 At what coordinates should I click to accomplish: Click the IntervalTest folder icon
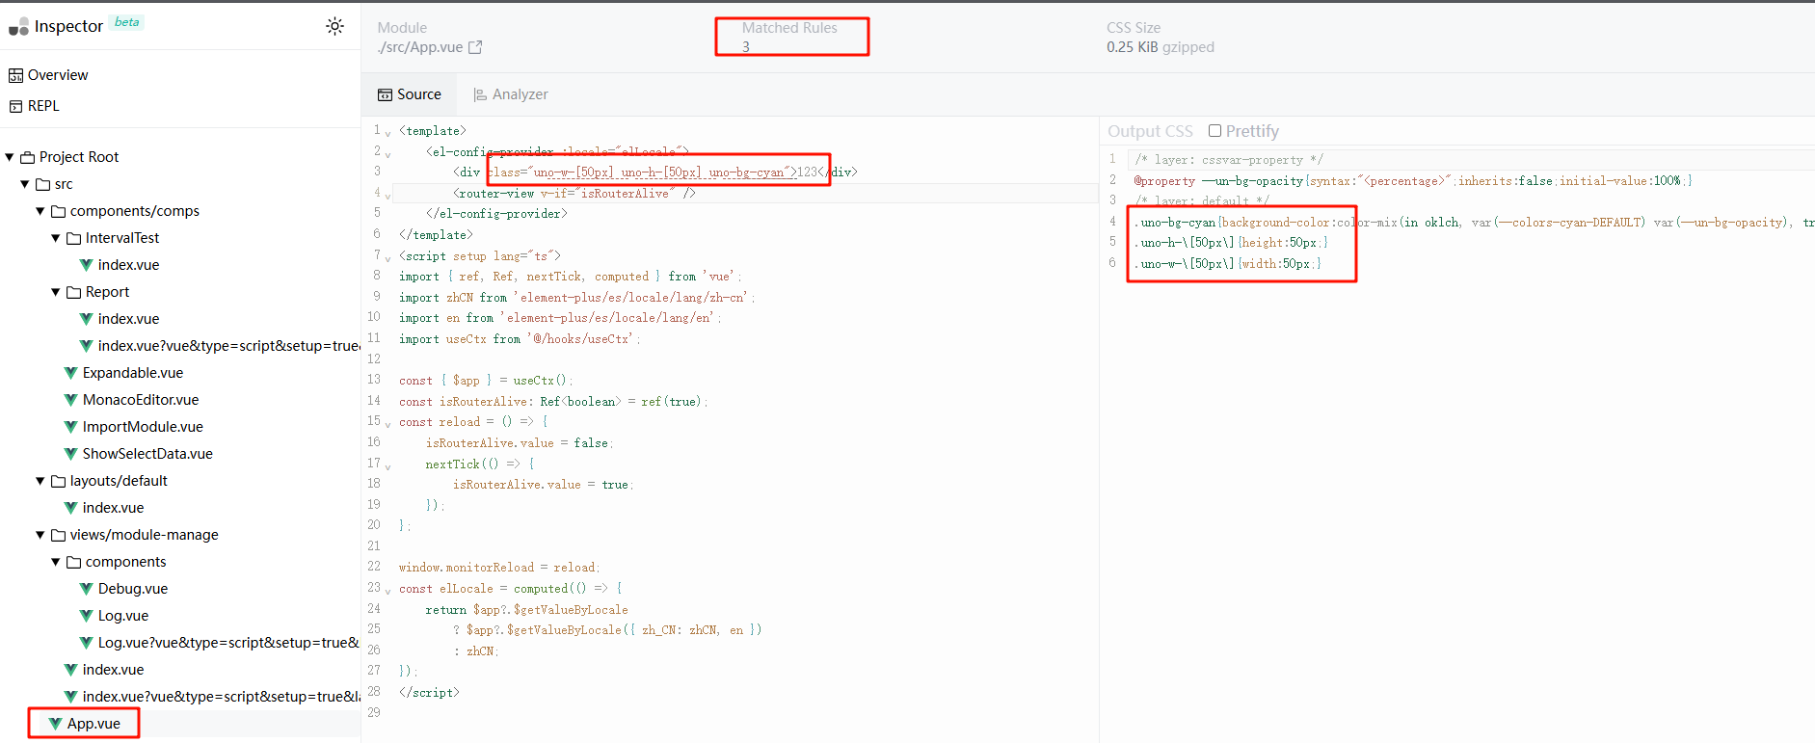[73, 238]
